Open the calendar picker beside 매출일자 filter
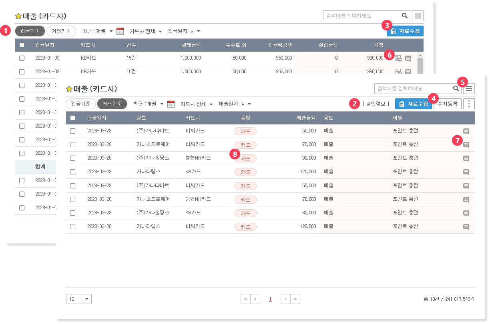The image size is (490, 324). pos(171,104)
